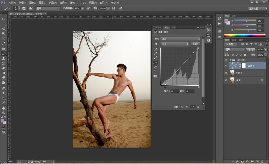The height and width of the screenshot is (164, 269).
Task: Open the RGB channel dropdown
Action: pos(175,44)
